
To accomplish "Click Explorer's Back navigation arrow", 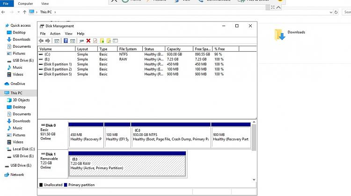I will (x=3, y=12).
